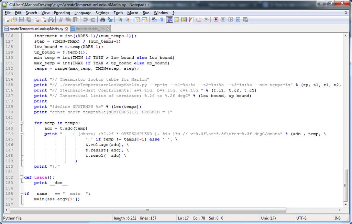Open the Replace dialog from the toolbar
Image resolution: width=352 pixels, height=224 pixels.
(110, 20)
